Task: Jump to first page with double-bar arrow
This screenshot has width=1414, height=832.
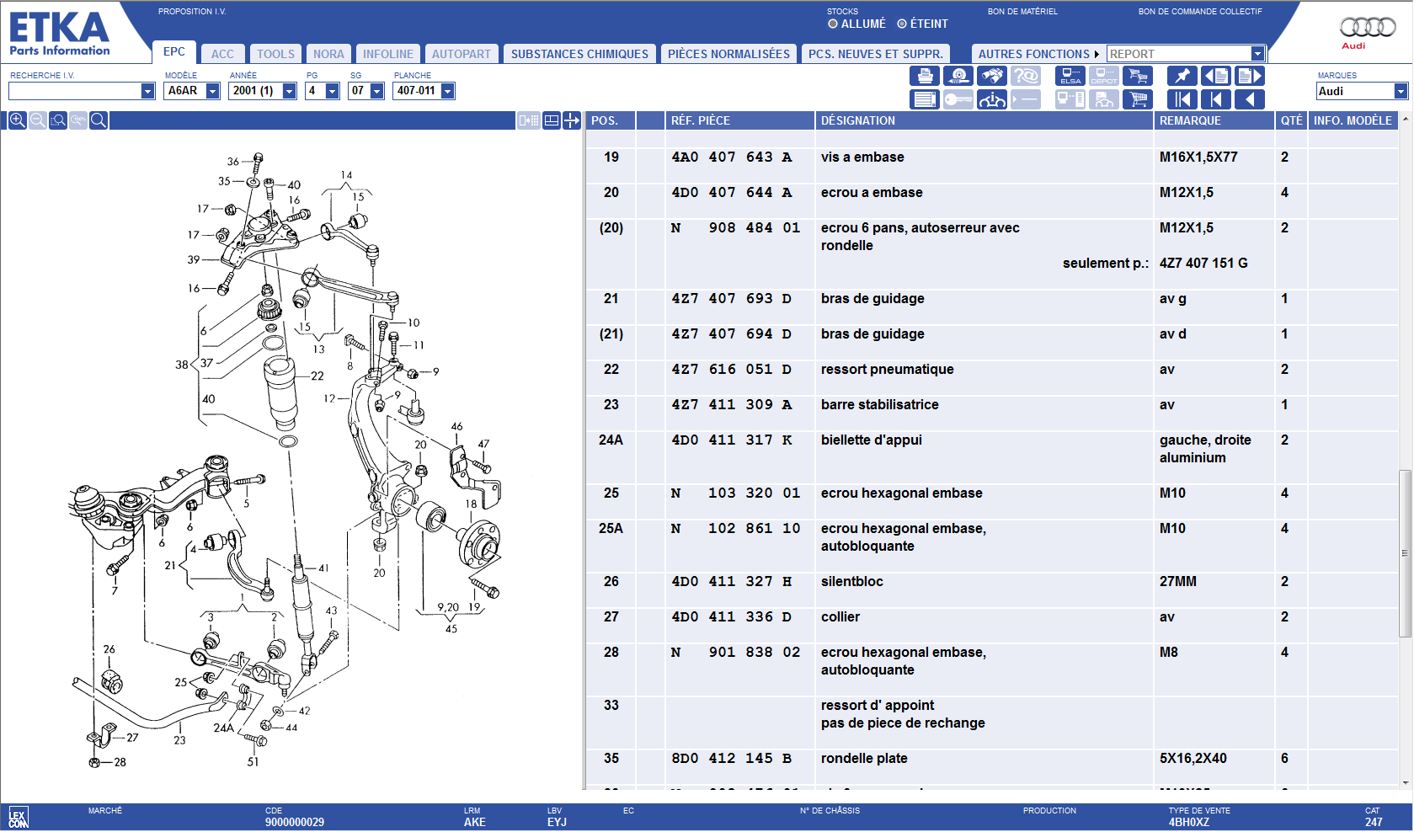Action: 1182,99
